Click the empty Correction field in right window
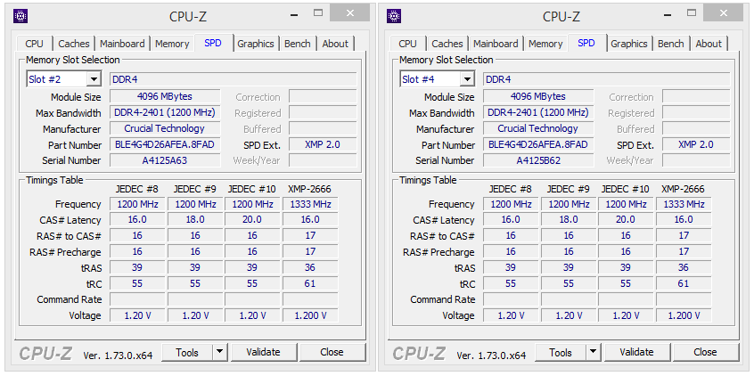Screen dimensions: 754x376 696,96
